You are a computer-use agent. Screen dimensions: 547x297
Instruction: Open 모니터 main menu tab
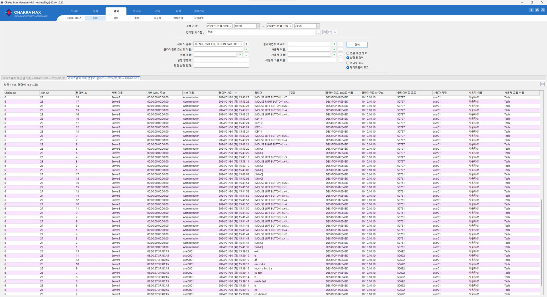coord(75,11)
